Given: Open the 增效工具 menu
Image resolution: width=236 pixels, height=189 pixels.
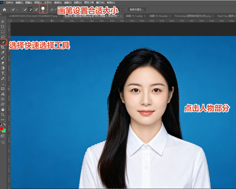Looking at the screenshot, I should tap(89, 3).
